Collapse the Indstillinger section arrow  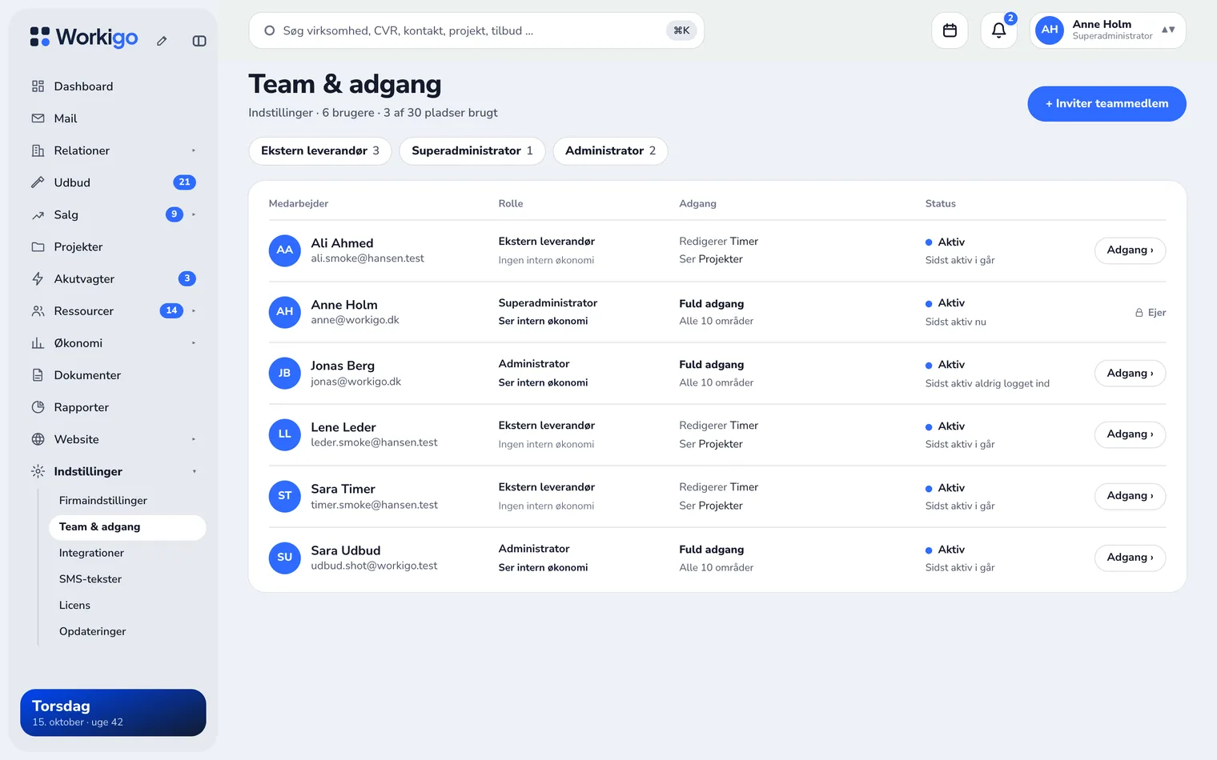[x=194, y=471]
